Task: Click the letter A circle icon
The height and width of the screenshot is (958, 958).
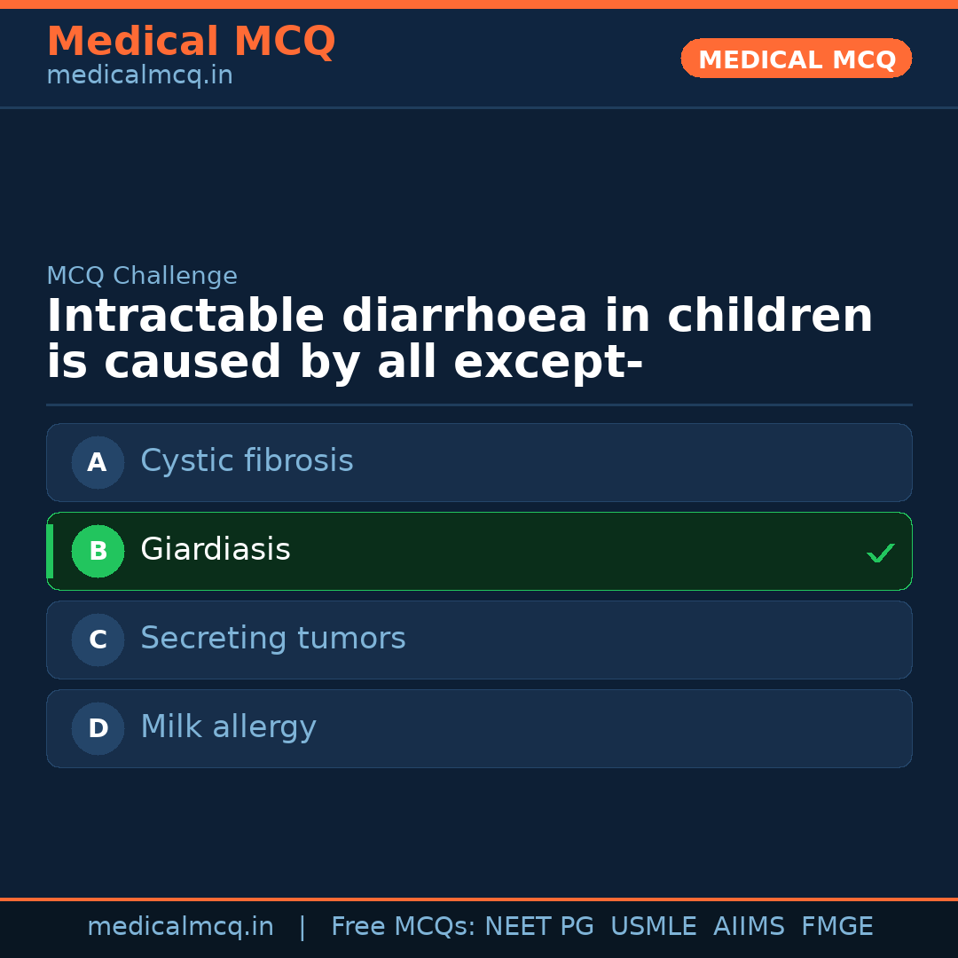Action: coord(98,462)
